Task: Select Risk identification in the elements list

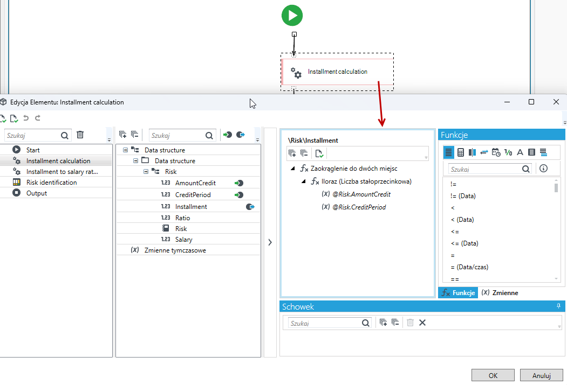Action: 52,183
